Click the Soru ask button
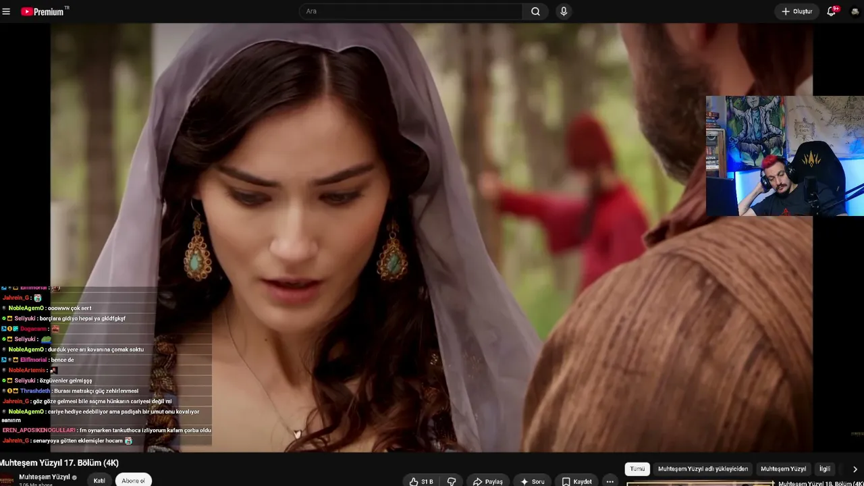The height and width of the screenshot is (486, 864). coord(532,481)
